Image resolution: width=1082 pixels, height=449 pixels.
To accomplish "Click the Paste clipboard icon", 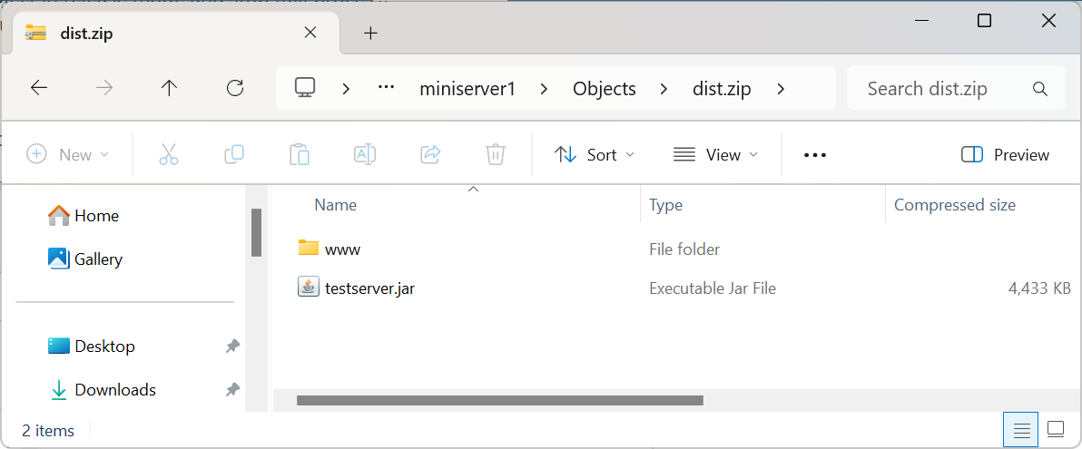I will [300, 155].
